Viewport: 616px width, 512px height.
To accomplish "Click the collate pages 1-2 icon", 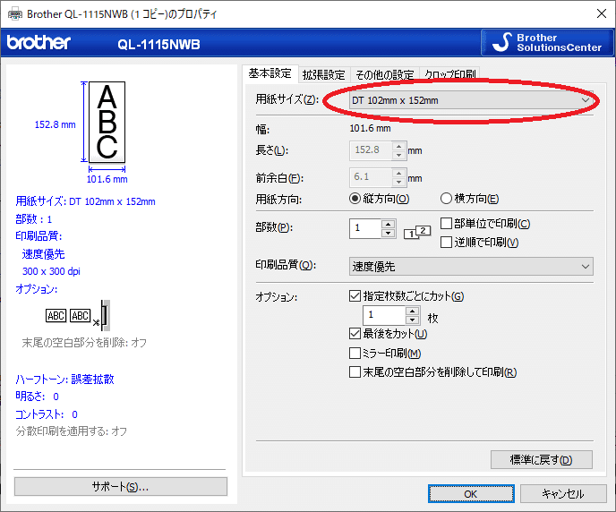I will coord(417,232).
